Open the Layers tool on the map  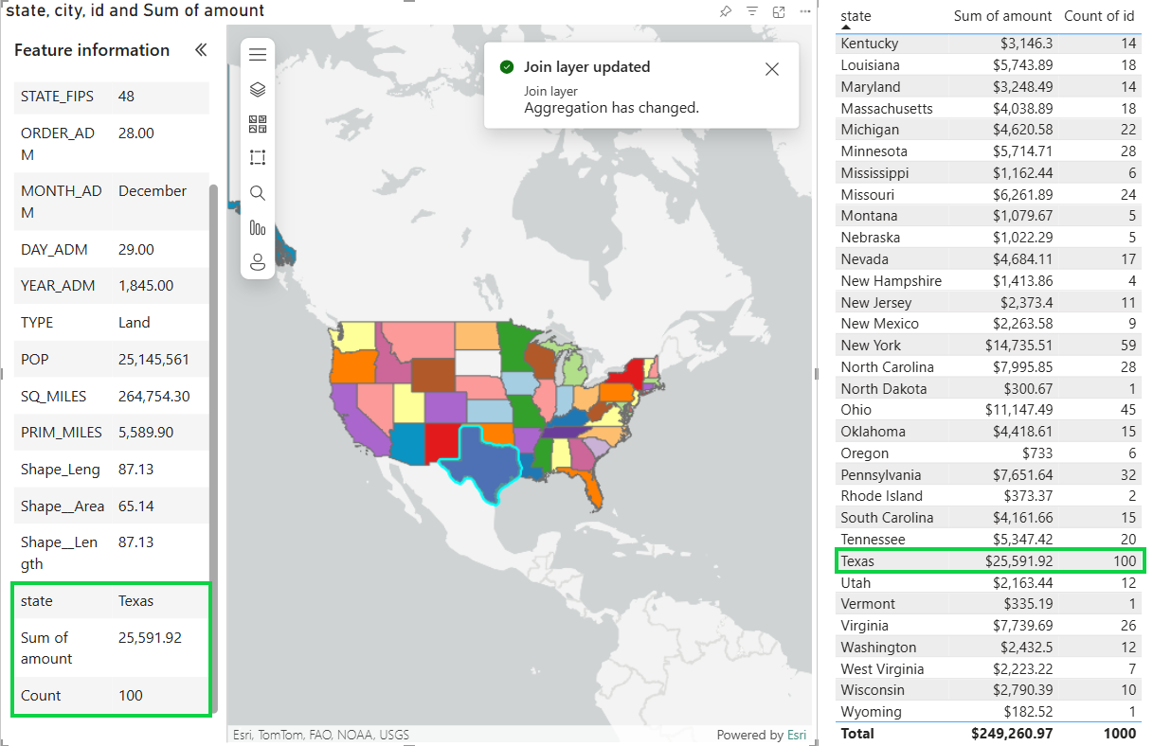(x=257, y=89)
